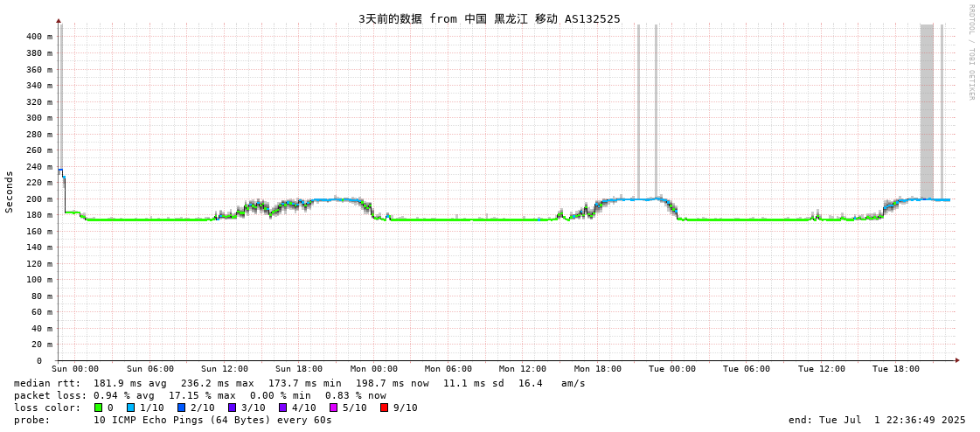Click the magenta 5/10 loss color swatch

click(x=334, y=408)
